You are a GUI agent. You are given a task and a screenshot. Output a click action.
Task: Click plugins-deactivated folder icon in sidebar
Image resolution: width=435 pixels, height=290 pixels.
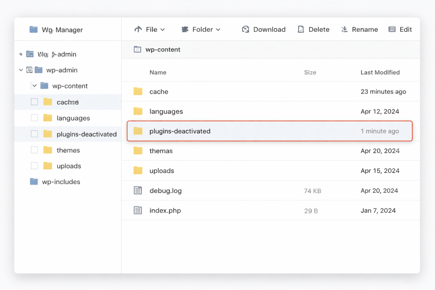[48, 134]
